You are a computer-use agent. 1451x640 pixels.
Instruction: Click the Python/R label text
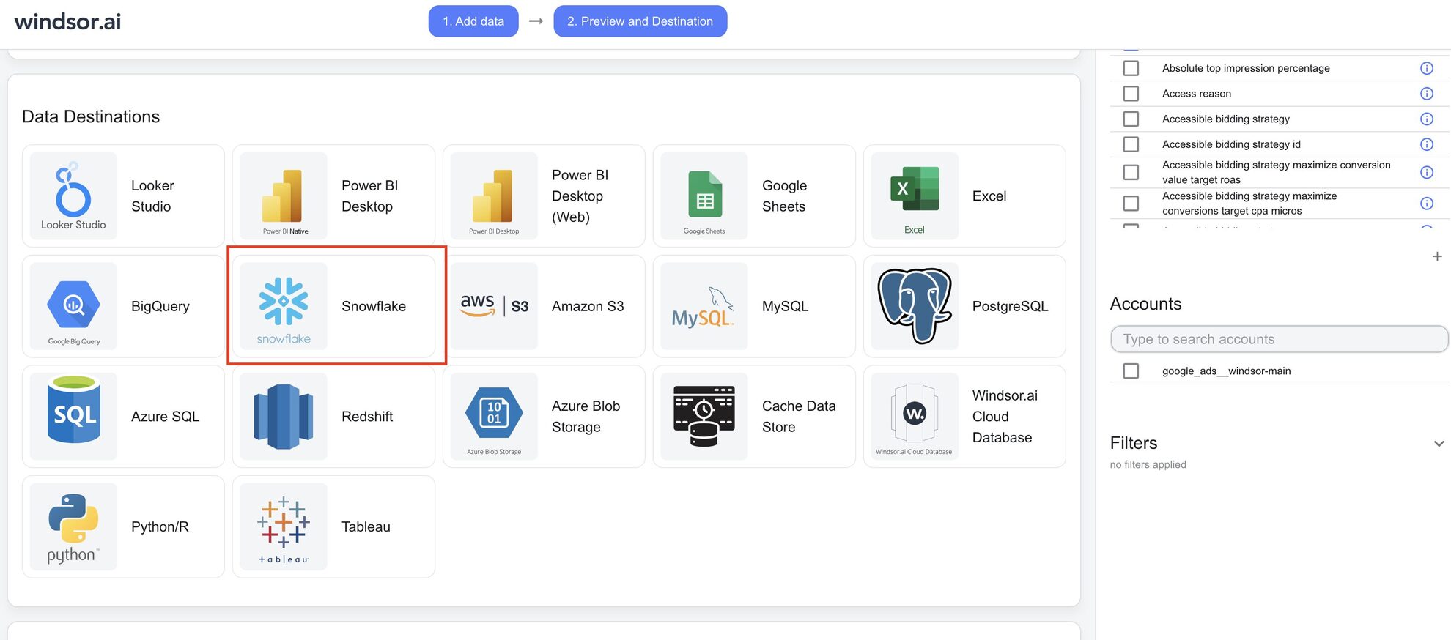click(x=160, y=526)
